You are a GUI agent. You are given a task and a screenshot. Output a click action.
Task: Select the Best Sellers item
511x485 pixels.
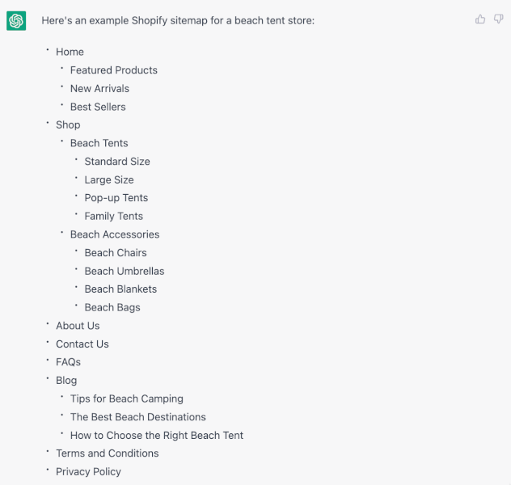point(98,107)
